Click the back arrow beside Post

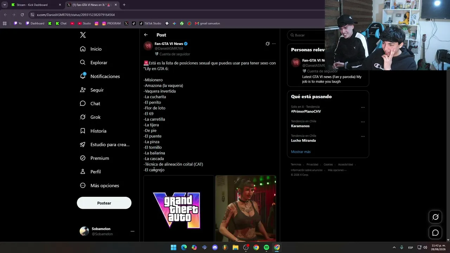tap(146, 35)
